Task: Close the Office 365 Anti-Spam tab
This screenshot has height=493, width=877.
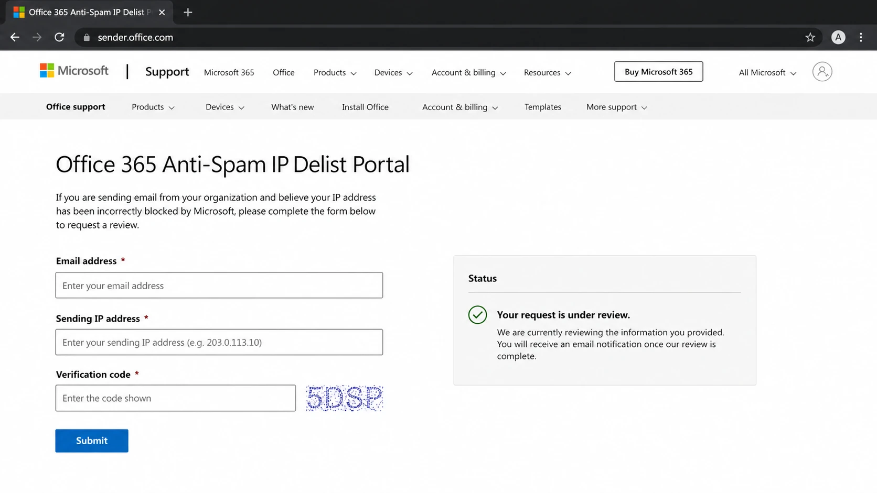Action: (x=162, y=12)
